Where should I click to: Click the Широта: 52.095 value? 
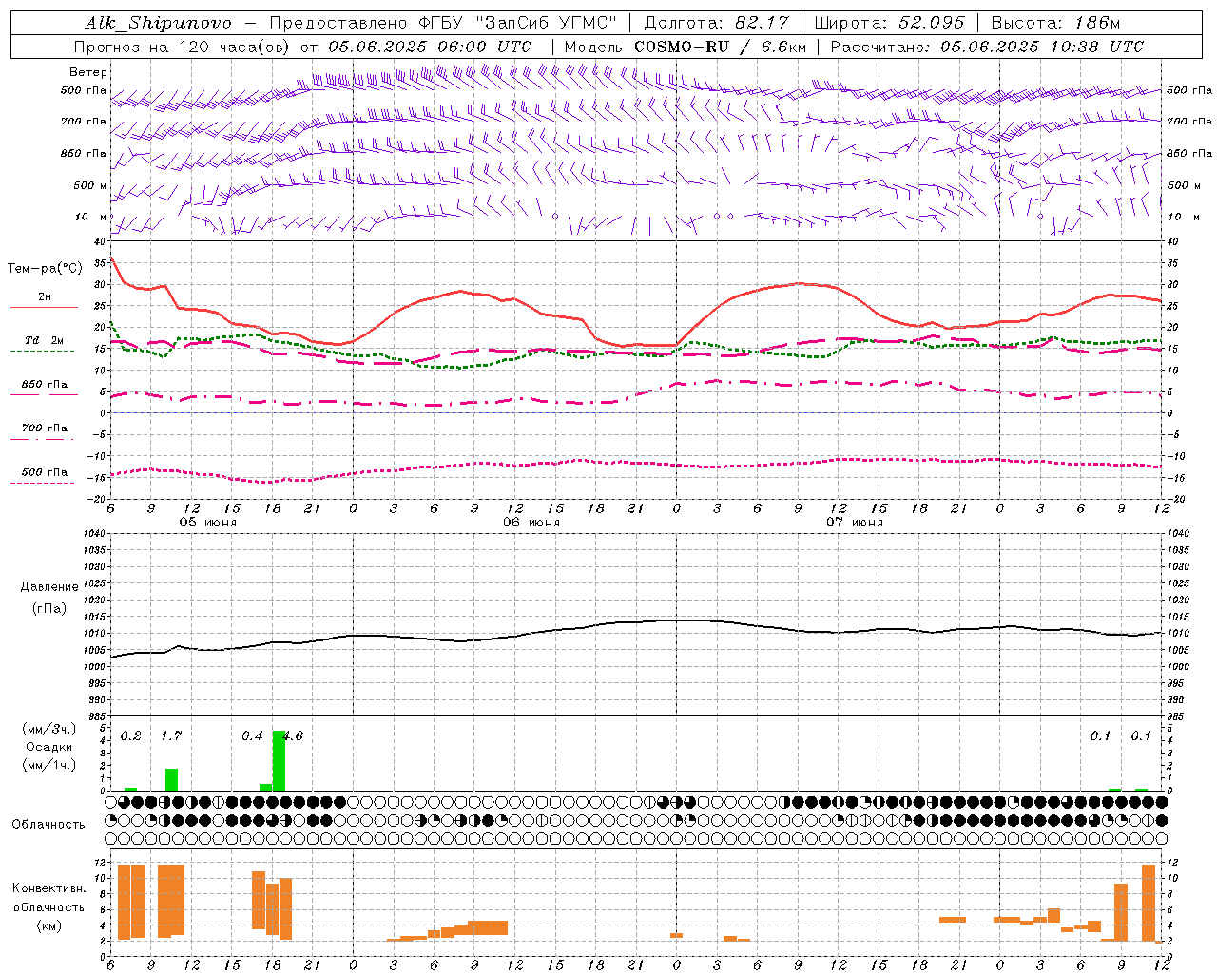890,23
